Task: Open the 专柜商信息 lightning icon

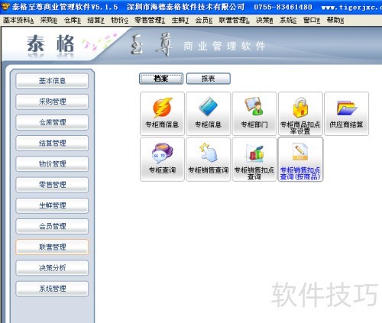Action: click(162, 114)
